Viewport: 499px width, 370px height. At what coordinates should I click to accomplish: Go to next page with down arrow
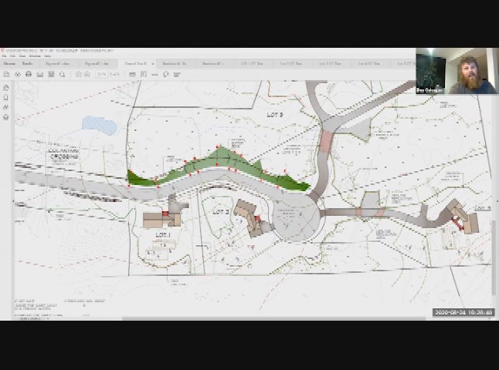pos(87,75)
